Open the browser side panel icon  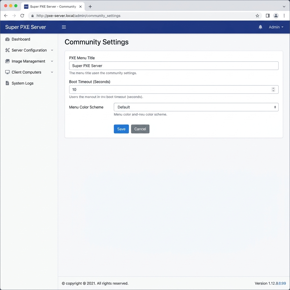pyautogui.click(x=268, y=16)
